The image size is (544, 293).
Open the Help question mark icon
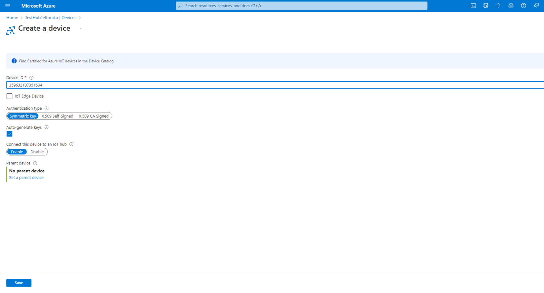coord(523,6)
